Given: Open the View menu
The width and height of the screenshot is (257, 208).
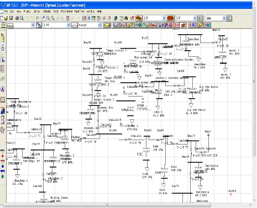Looking at the screenshot, I should pyautogui.click(x=19, y=12).
